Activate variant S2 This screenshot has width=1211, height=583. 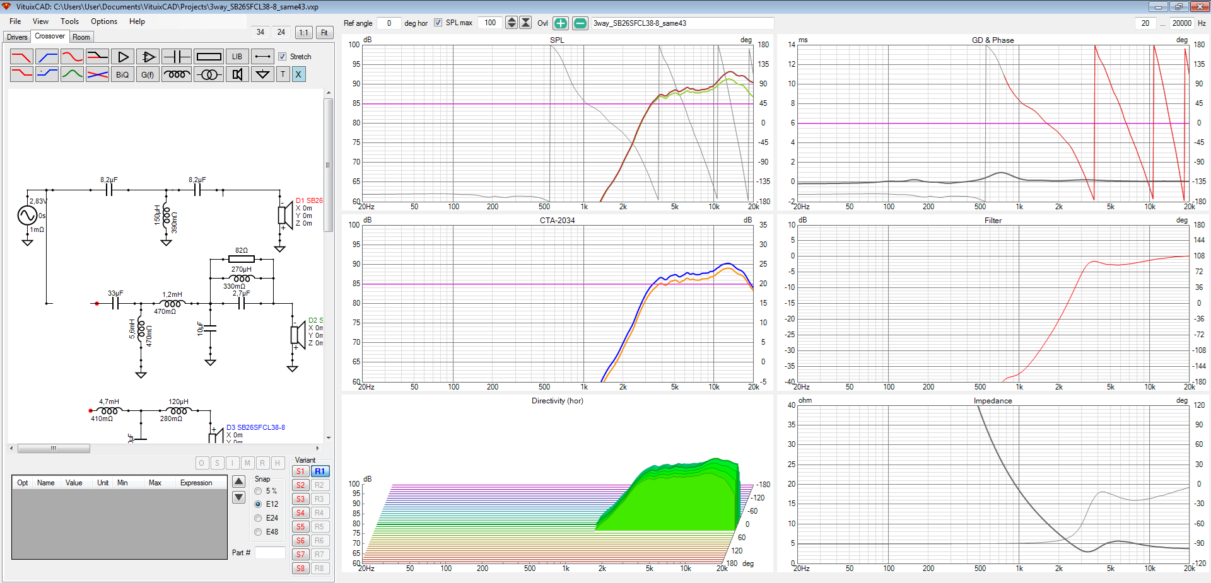tap(300, 485)
